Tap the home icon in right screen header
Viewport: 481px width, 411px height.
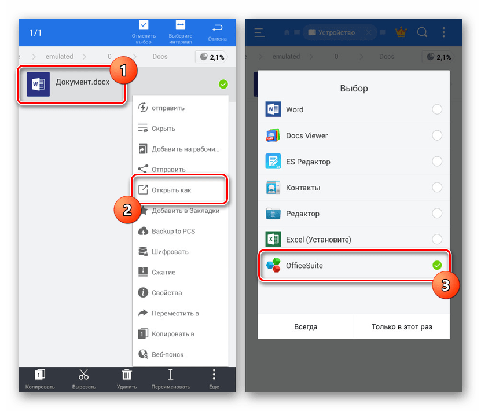[x=287, y=32]
